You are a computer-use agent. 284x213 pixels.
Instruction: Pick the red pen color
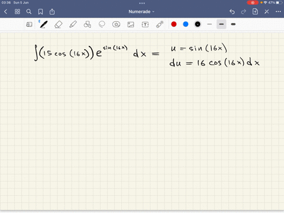174,24
